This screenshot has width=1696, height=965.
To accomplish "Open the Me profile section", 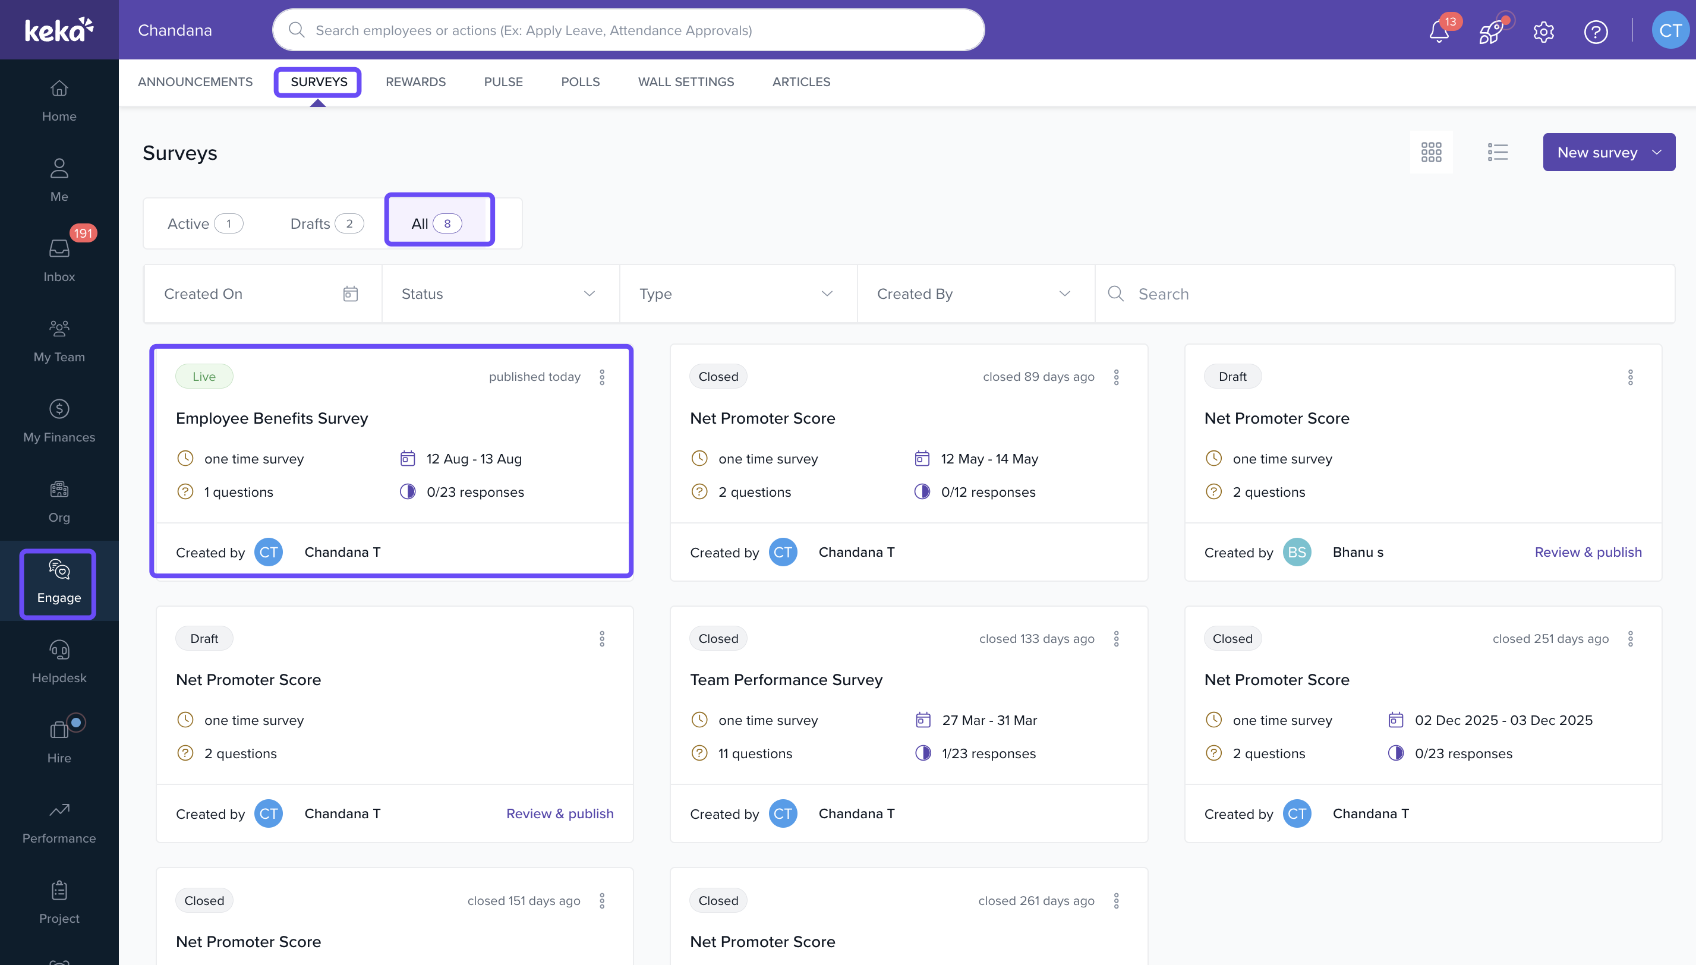I will (59, 180).
